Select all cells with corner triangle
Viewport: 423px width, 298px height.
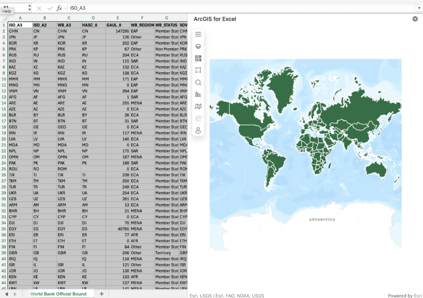pos(4,18)
